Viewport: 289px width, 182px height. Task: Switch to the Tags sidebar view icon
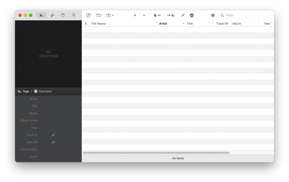(41, 15)
